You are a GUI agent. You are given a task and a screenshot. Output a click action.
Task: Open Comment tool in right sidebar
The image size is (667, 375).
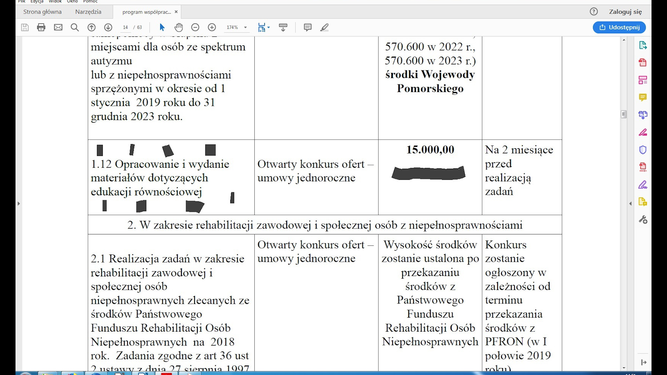(643, 98)
